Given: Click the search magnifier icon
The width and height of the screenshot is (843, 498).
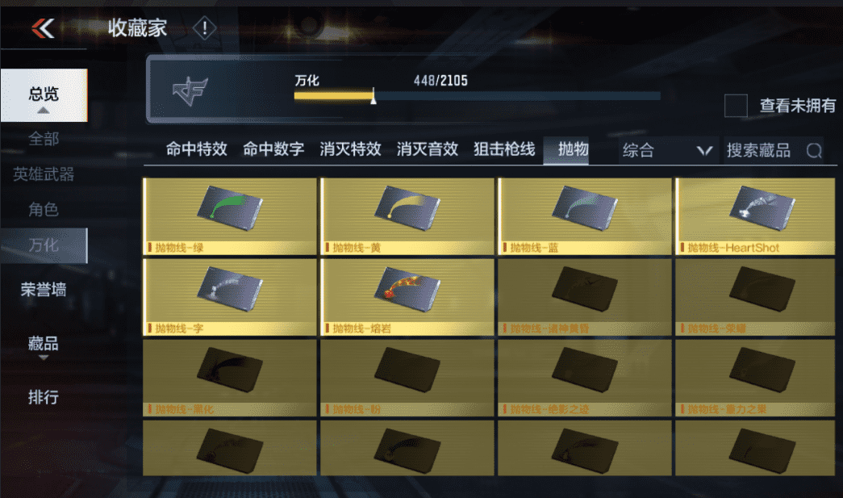Looking at the screenshot, I should click(813, 151).
